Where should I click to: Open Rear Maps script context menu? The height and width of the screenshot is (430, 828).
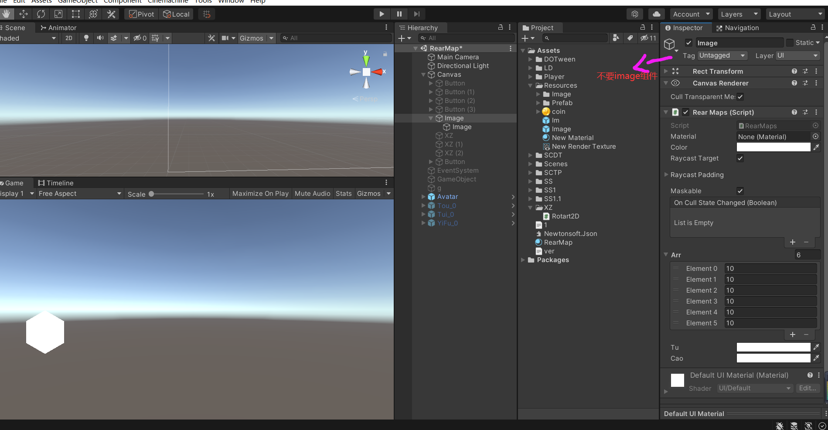click(816, 112)
